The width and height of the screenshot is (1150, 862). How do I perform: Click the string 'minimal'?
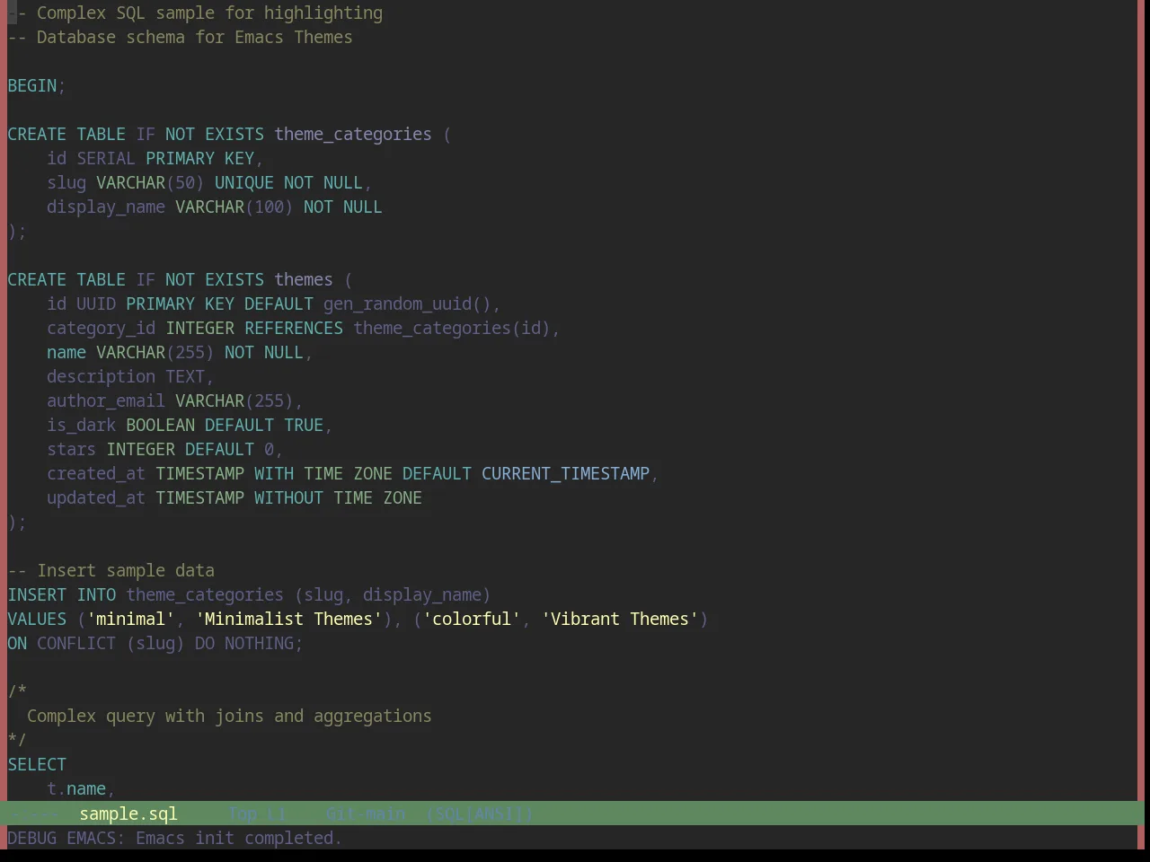(130, 620)
